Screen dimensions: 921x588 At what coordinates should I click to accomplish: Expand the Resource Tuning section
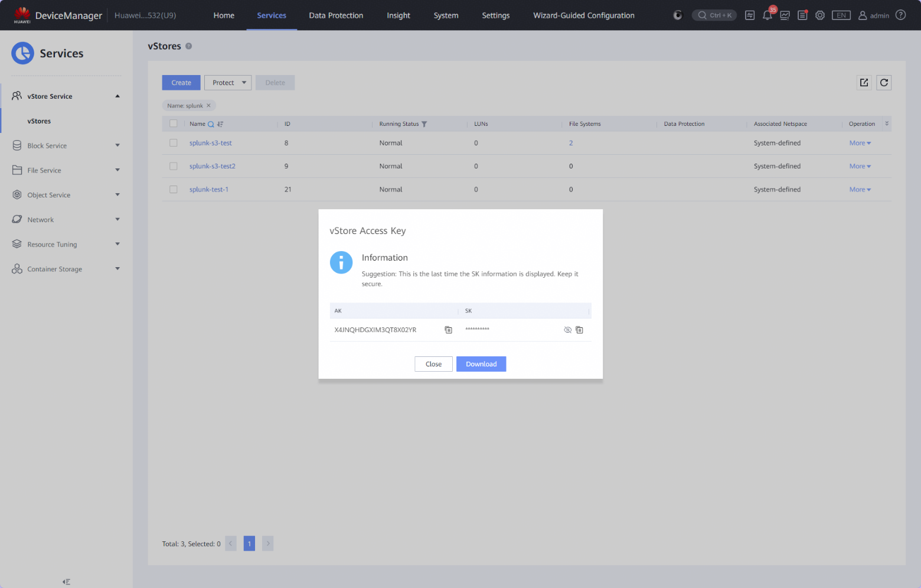(x=117, y=244)
